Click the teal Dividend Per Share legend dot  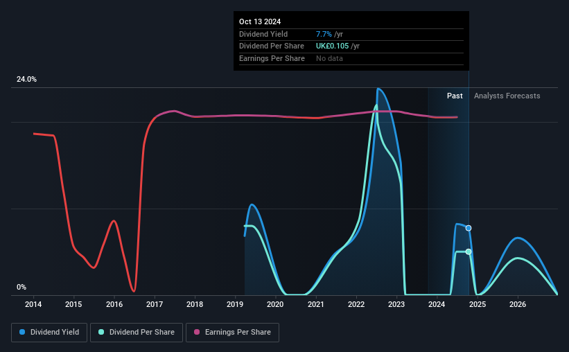[x=101, y=332]
